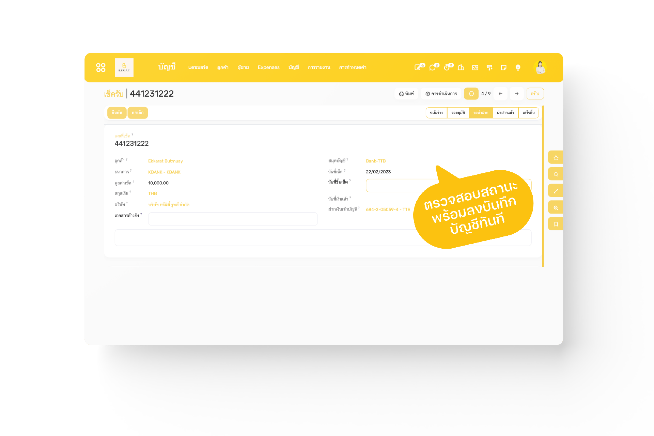The height and width of the screenshot is (436, 654).
Task: Open the edit notifications icon with badge
Action: (x=419, y=67)
